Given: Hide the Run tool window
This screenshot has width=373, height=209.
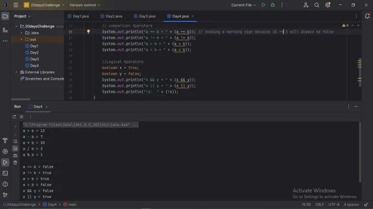Looking at the screenshot, I should tap(356, 107).
